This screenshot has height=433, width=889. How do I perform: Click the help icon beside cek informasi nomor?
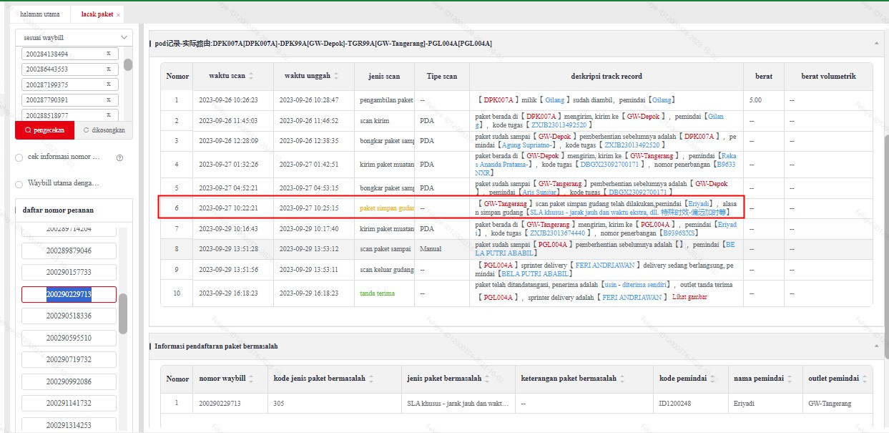pos(119,157)
